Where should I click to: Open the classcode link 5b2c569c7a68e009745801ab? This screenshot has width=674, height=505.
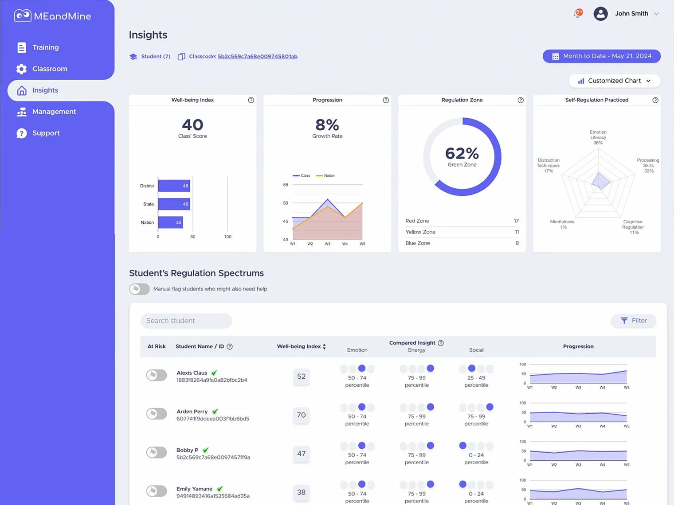pos(258,57)
